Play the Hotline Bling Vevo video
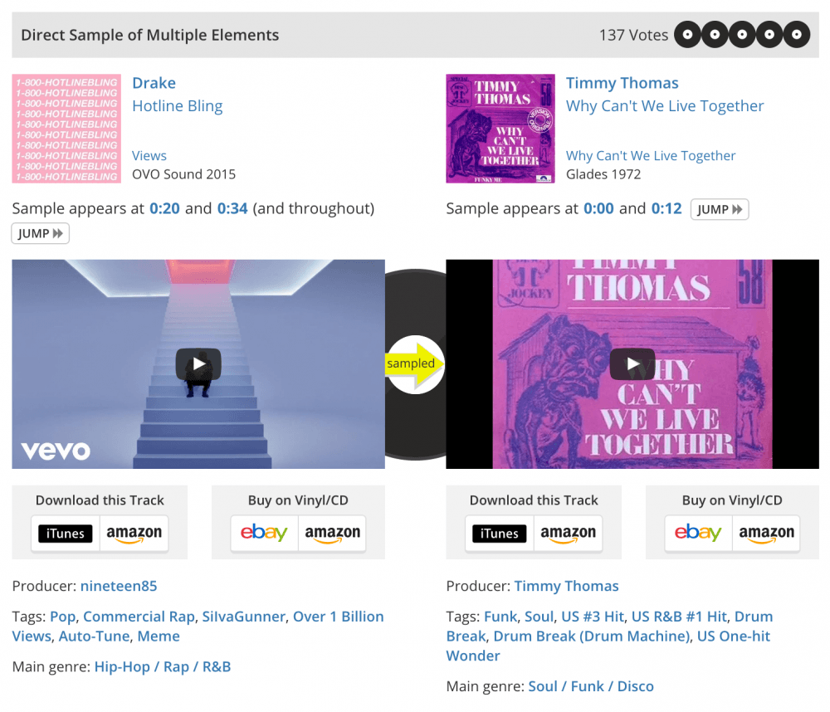Viewport: 830px width, 712px height. click(198, 363)
